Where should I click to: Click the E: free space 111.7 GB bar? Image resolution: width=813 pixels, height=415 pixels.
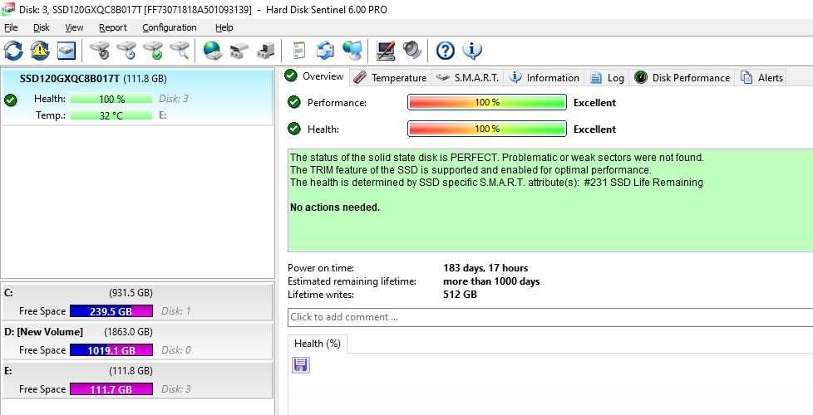click(111, 389)
